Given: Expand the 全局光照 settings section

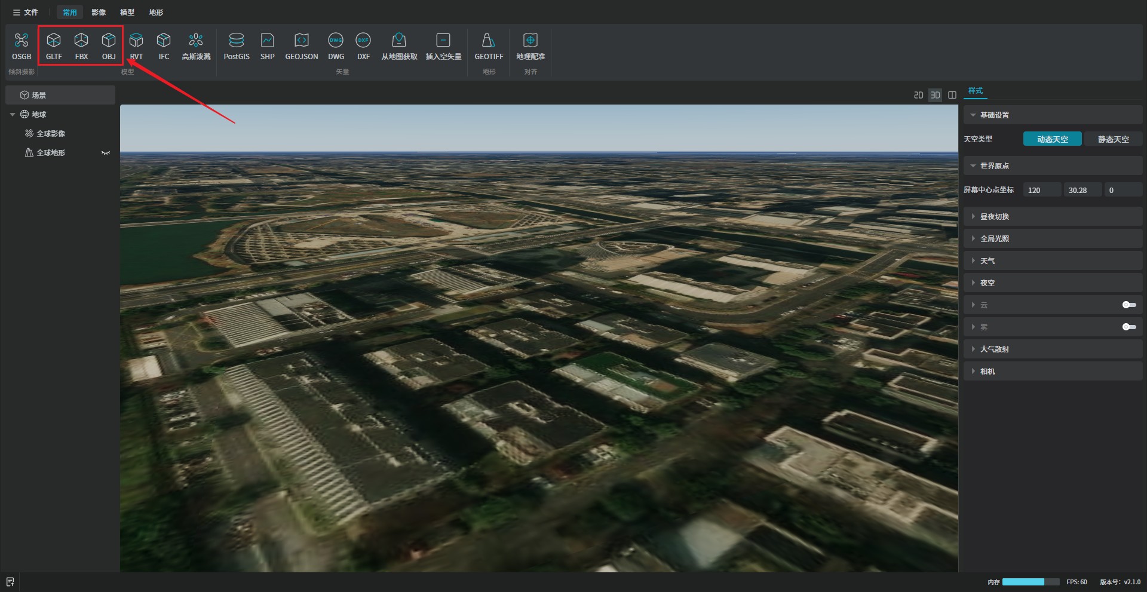Looking at the screenshot, I should pos(994,239).
